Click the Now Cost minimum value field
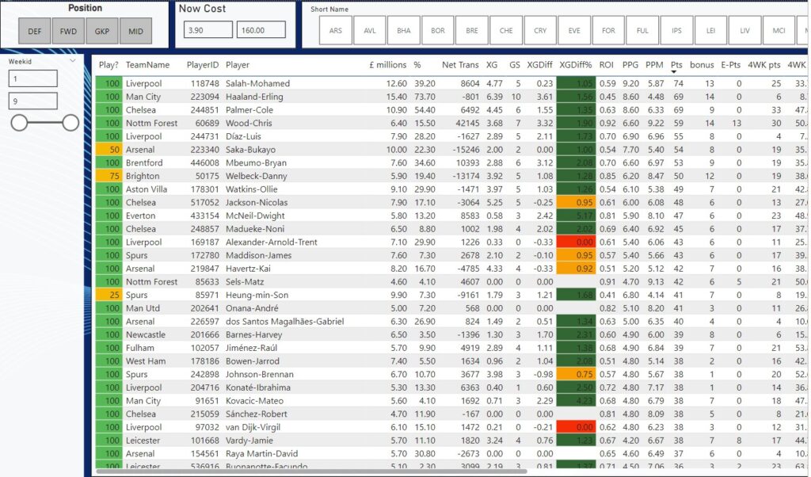 pyautogui.click(x=208, y=29)
